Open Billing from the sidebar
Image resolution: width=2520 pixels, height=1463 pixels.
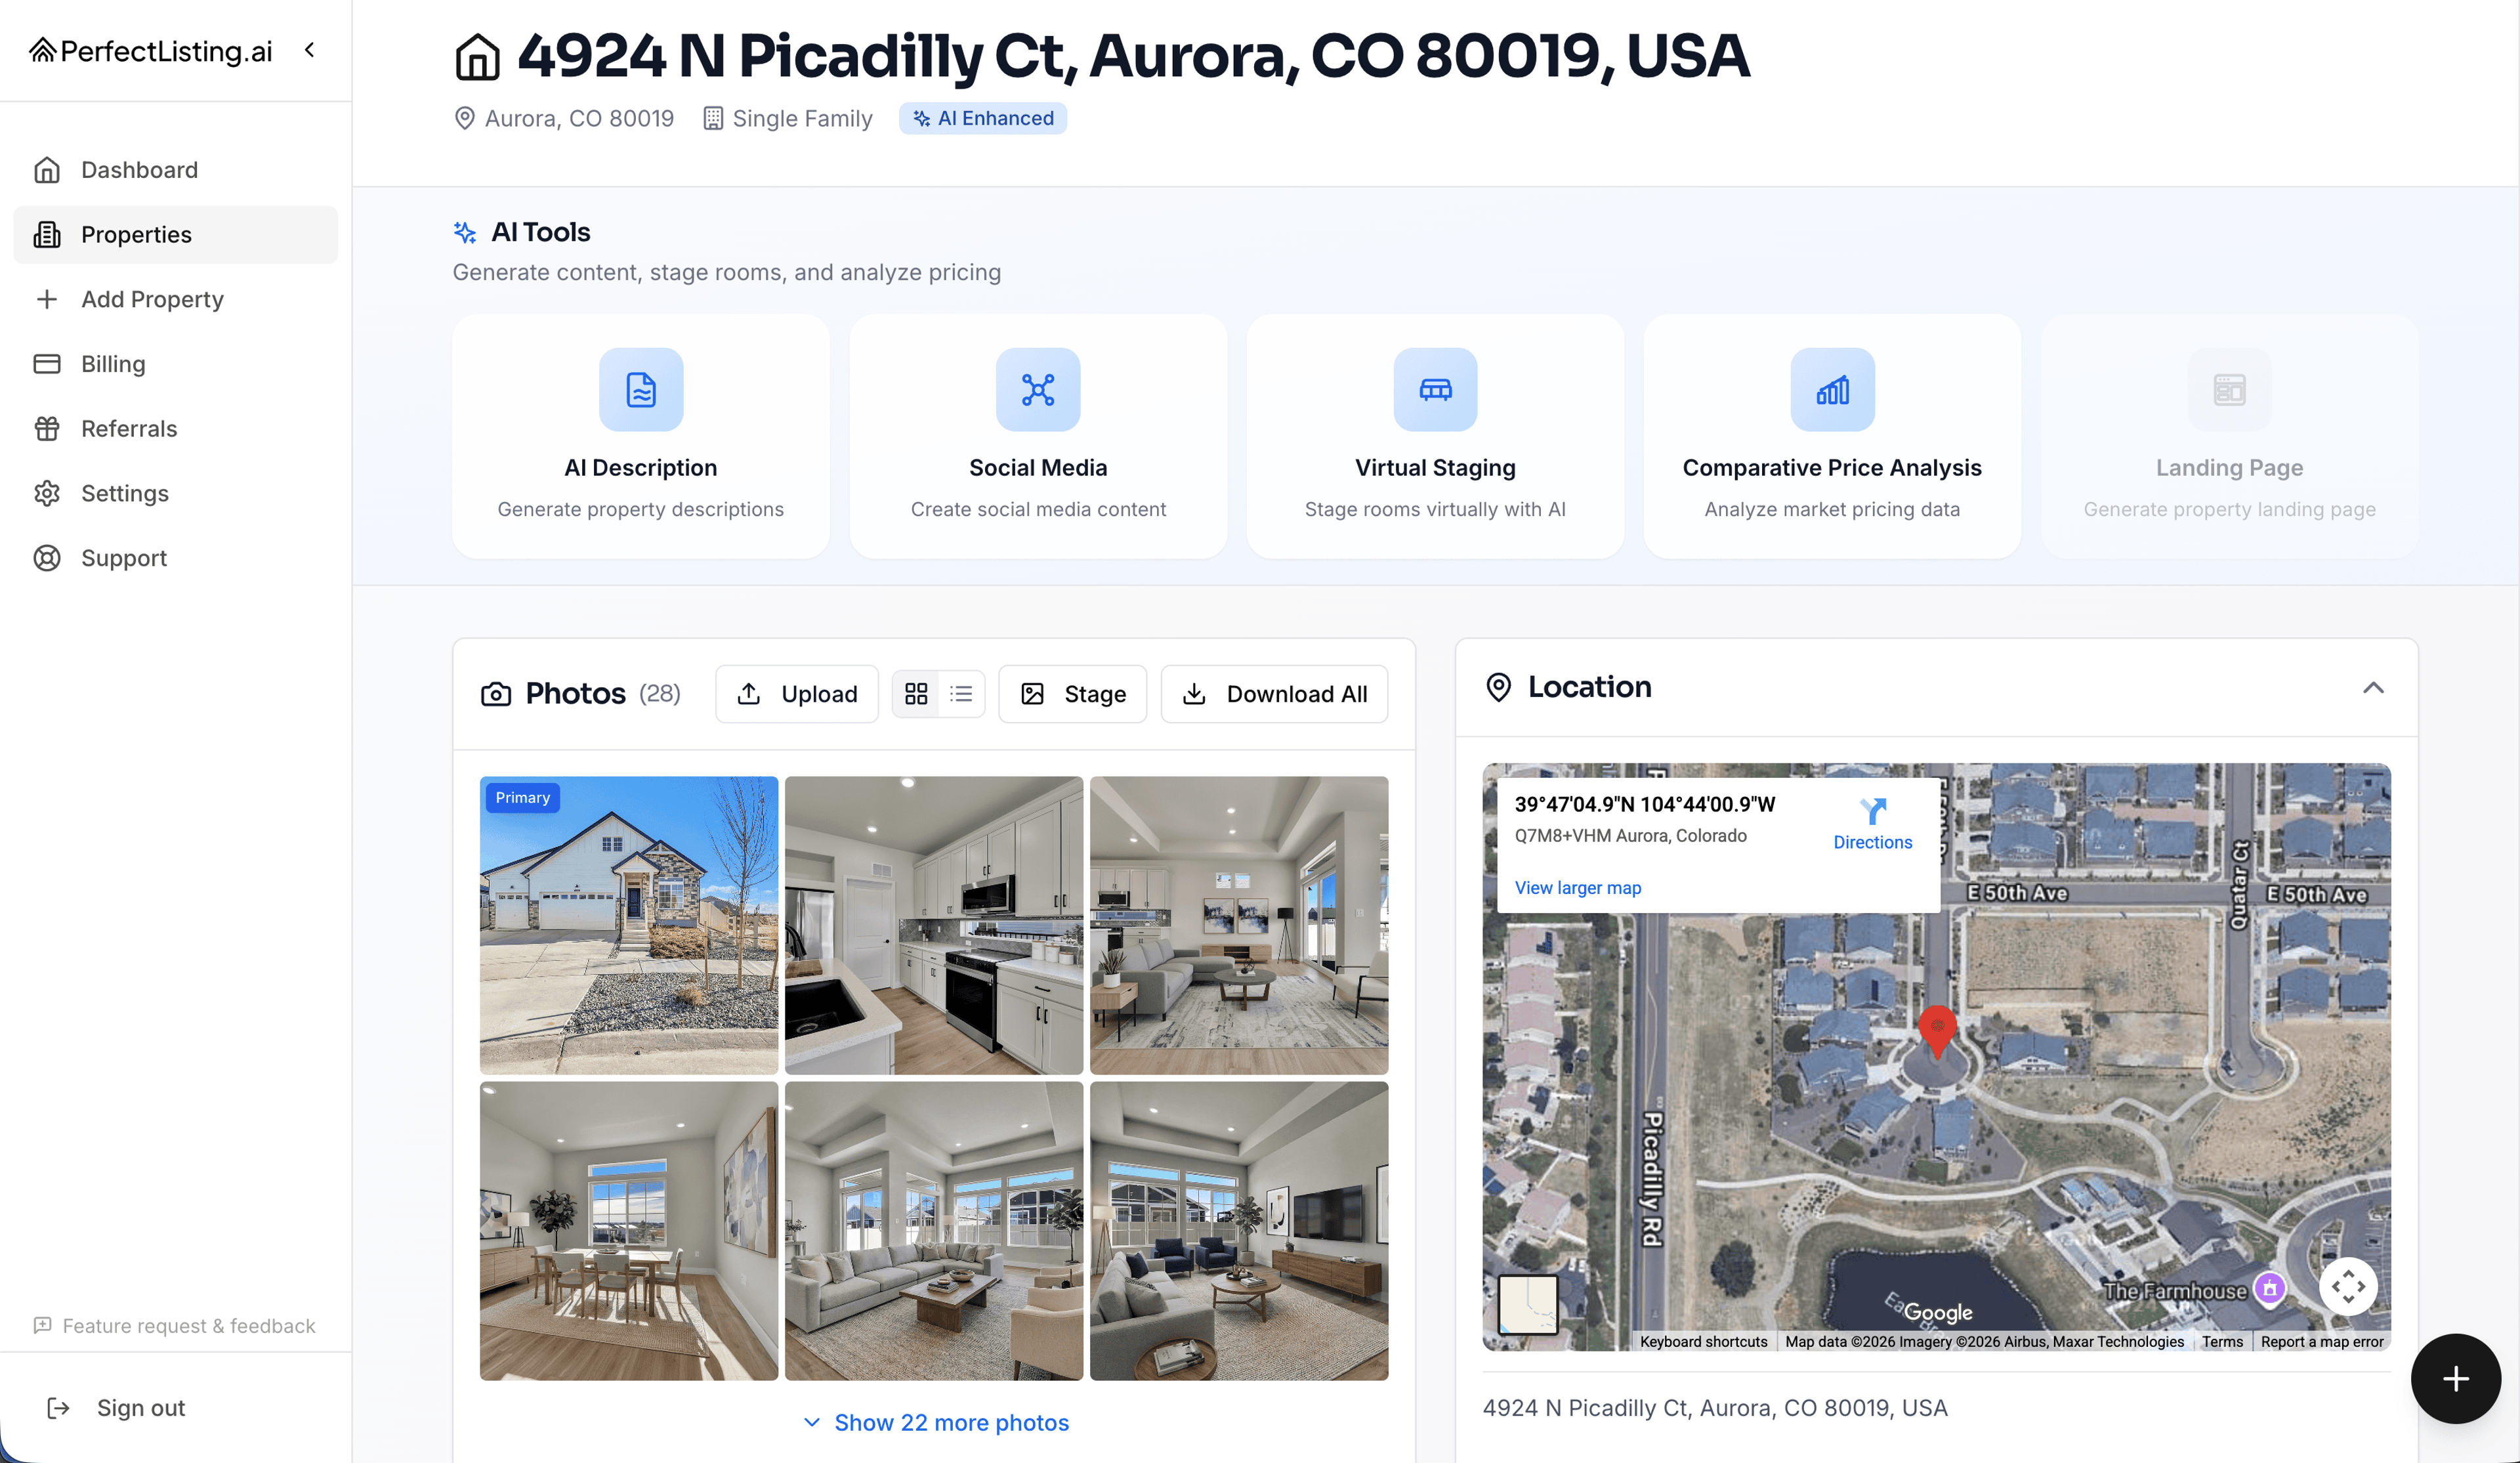click(x=113, y=363)
